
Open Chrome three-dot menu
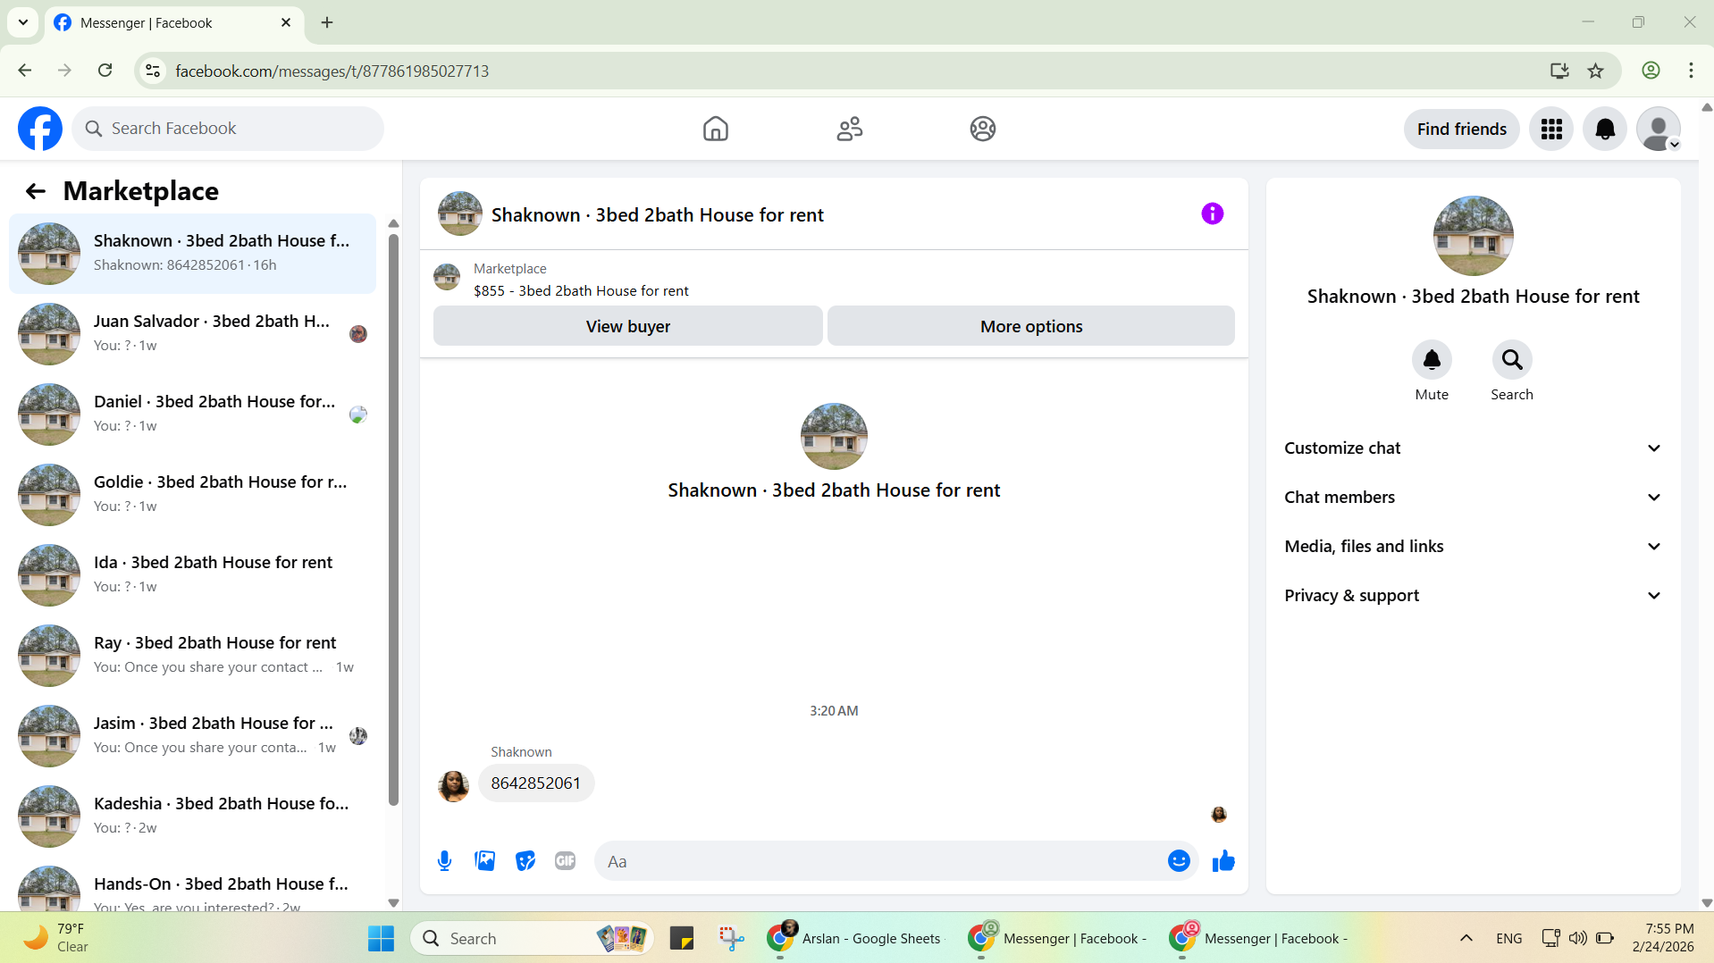[x=1691, y=71]
